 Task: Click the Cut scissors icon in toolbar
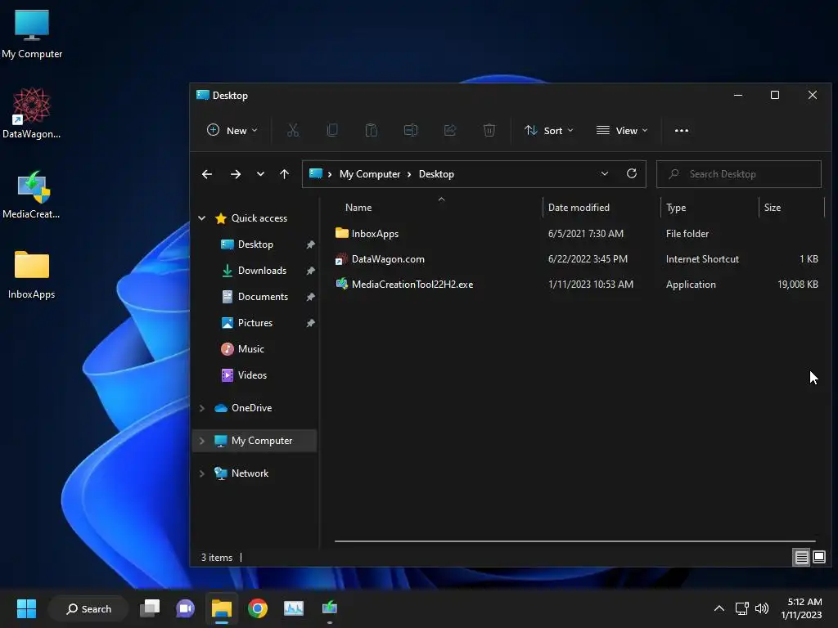coord(293,130)
